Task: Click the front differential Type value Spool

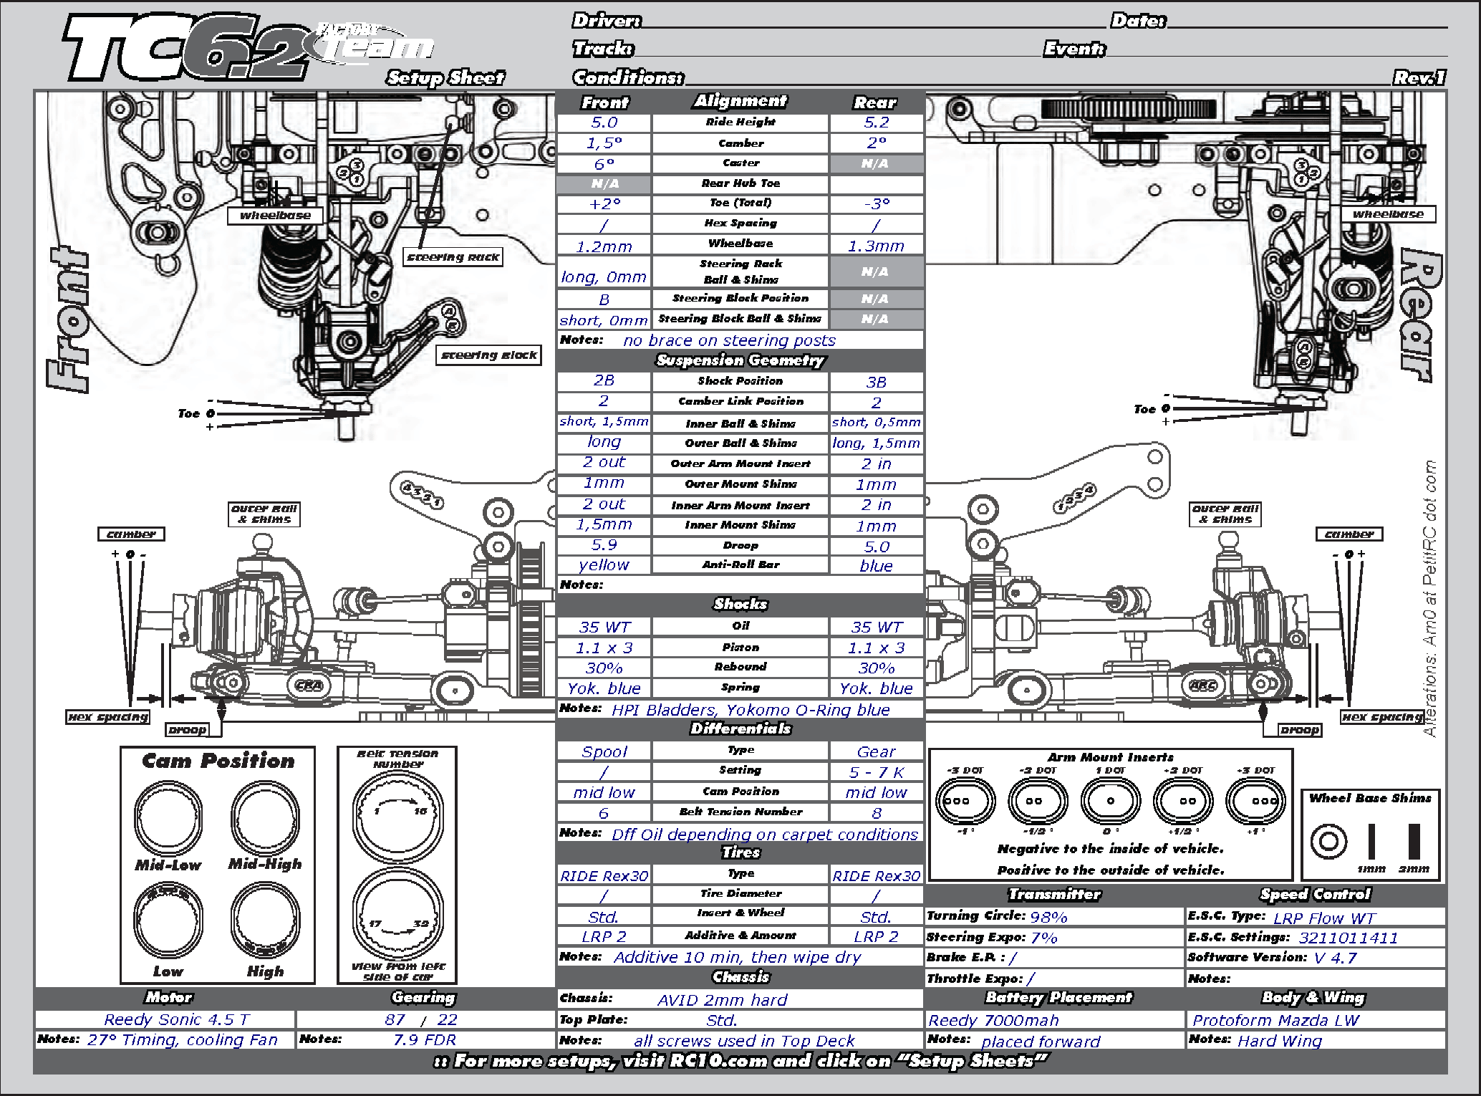Action: coord(604,751)
